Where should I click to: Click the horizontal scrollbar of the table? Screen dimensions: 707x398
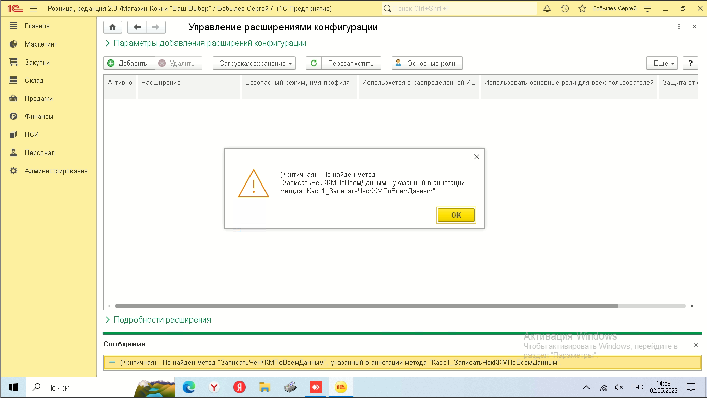tap(367, 306)
